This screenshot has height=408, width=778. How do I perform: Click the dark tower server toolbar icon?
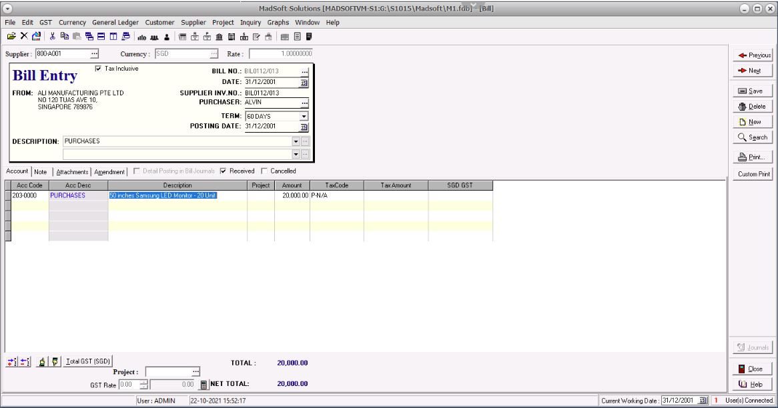[309, 37]
